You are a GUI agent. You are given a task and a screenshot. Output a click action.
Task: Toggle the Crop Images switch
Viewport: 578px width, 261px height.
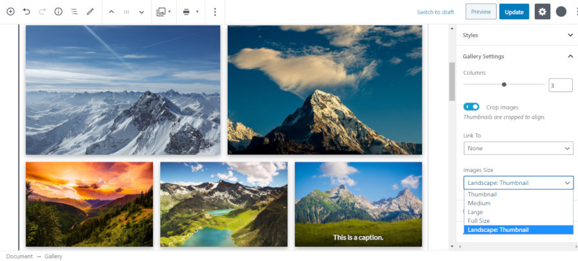(x=471, y=107)
